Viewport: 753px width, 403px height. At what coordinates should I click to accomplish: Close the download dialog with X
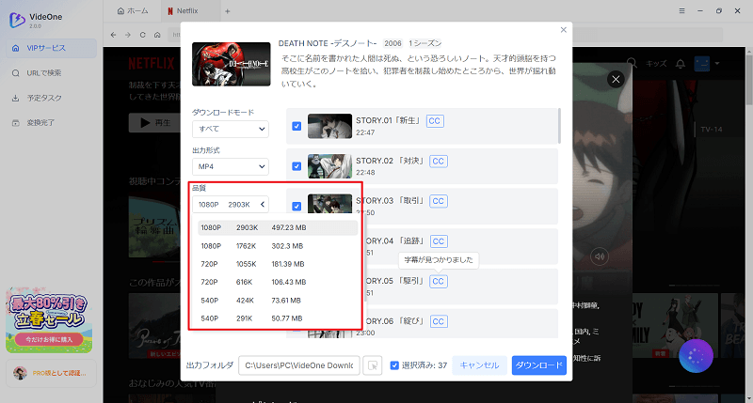point(563,30)
